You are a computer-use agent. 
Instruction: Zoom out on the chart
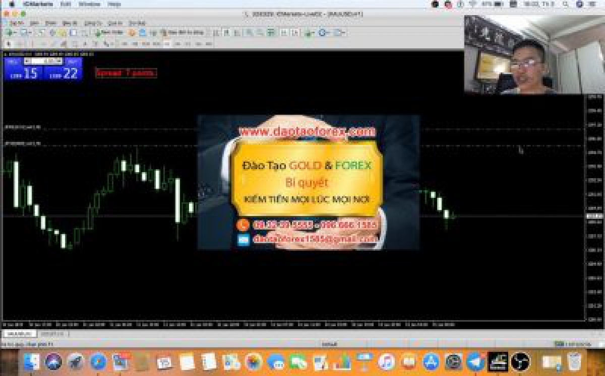(260, 32)
